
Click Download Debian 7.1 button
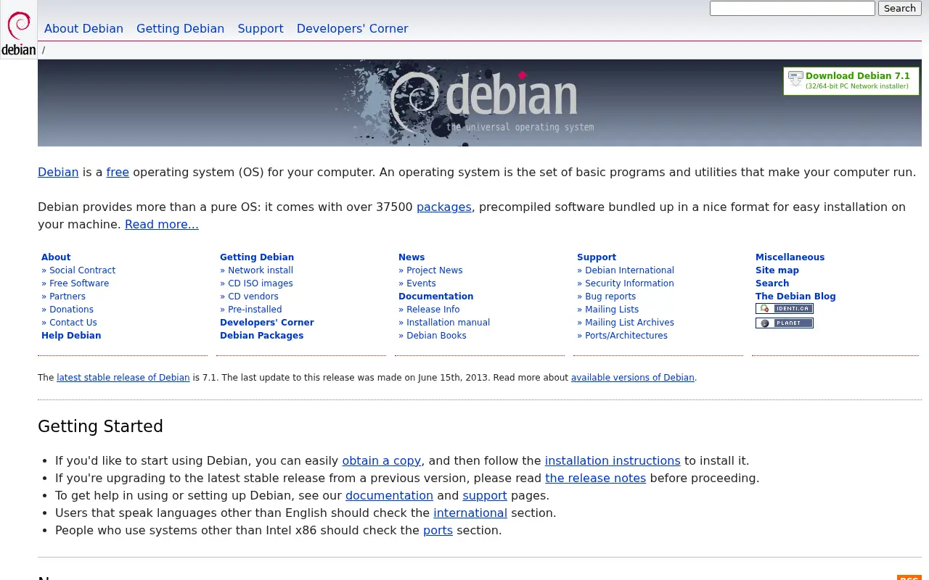pos(851,80)
